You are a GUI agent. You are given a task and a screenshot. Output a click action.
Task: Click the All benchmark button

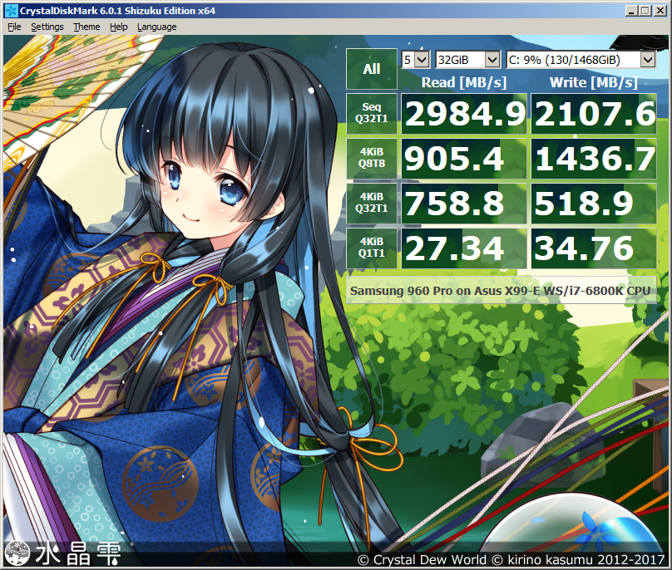pos(372,69)
